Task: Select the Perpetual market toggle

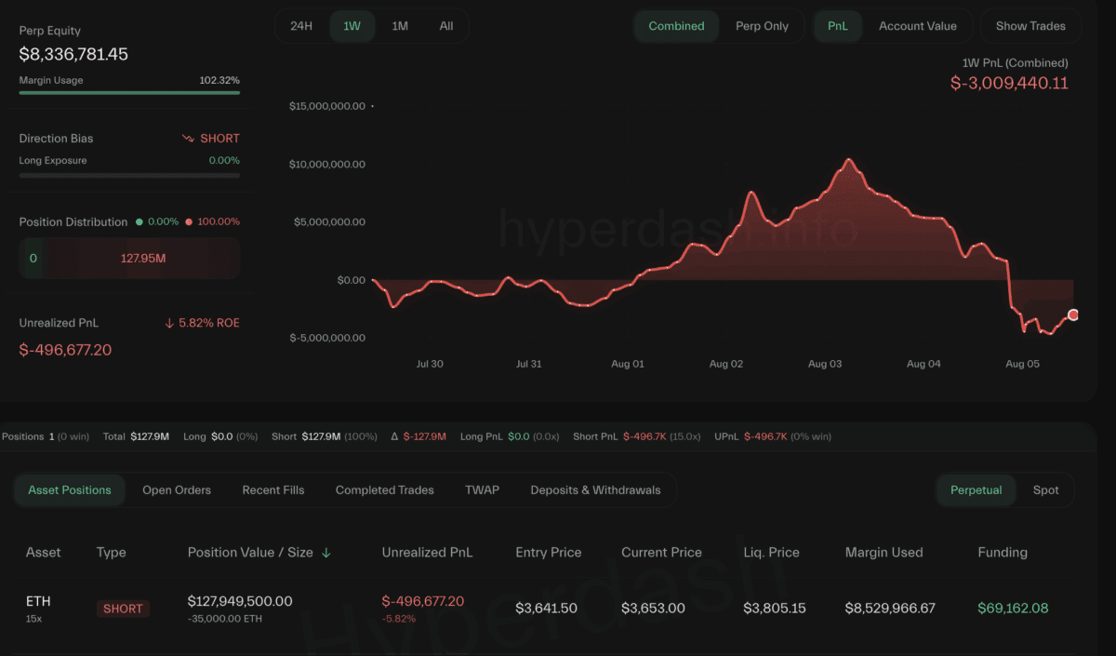Action: coord(976,489)
